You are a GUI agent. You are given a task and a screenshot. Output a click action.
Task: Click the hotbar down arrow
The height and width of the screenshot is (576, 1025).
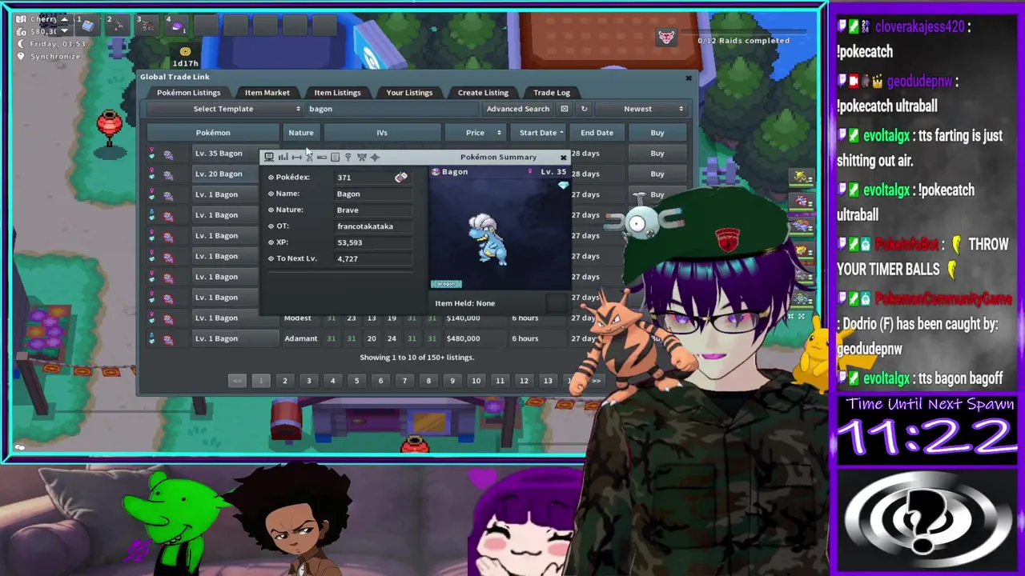pos(65,30)
